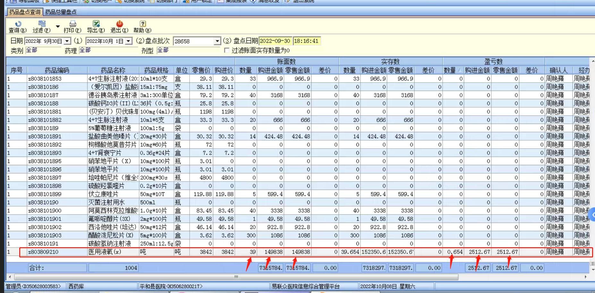Select the drug code cell z8038101881
This screenshot has height=293, width=595.
pos(57,112)
